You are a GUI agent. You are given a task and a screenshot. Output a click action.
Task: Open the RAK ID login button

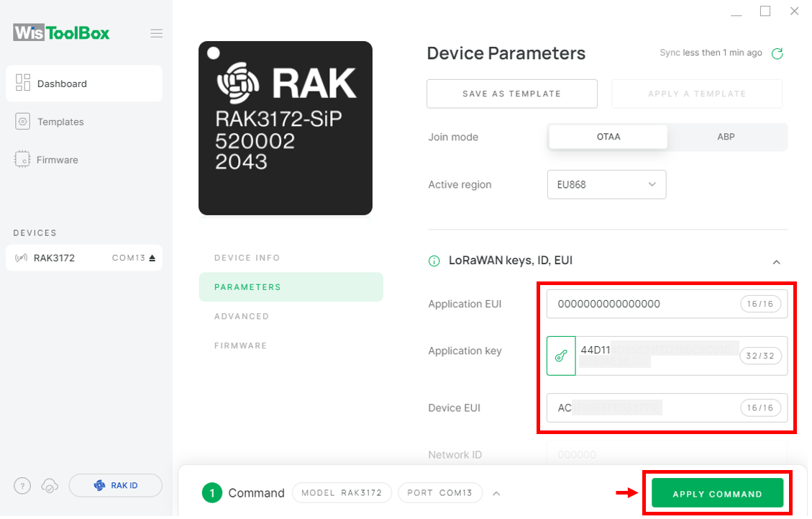click(x=116, y=486)
